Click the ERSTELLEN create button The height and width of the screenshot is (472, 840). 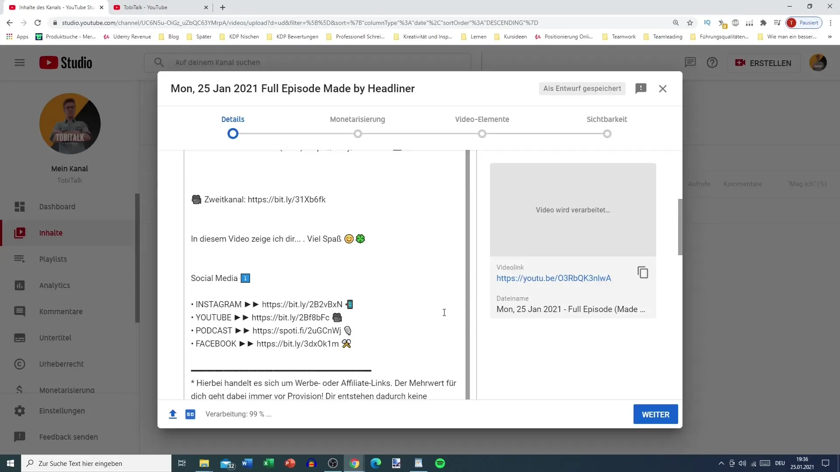(x=764, y=63)
